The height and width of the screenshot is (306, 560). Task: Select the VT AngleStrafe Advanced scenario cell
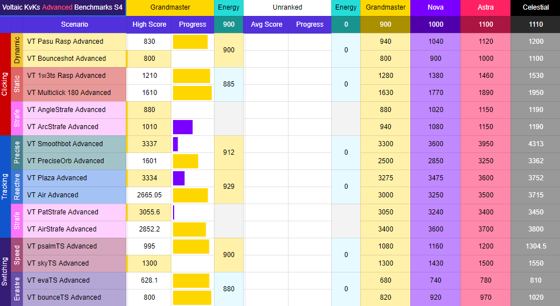75,110
